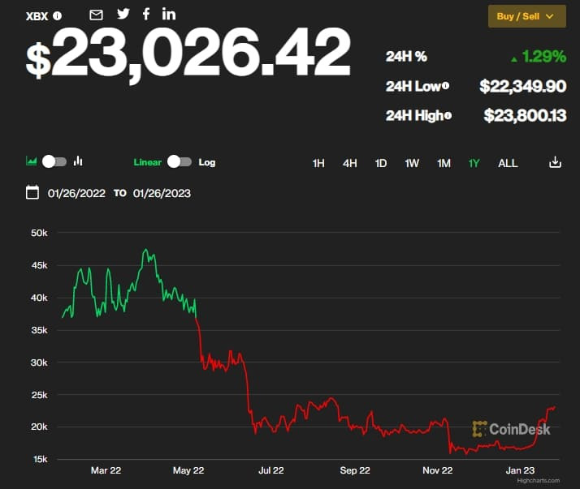Click the Jul 22 axis label
Screen dimensions: 580x489
pyautogui.click(x=271, y=470)
